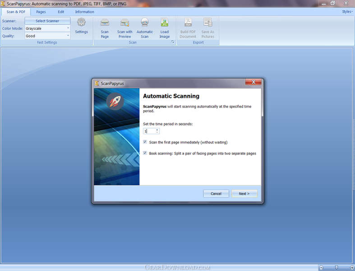Click the Select Scanner button
The width and height of the screenshot is (355, 271).
(x=47, y=21)
